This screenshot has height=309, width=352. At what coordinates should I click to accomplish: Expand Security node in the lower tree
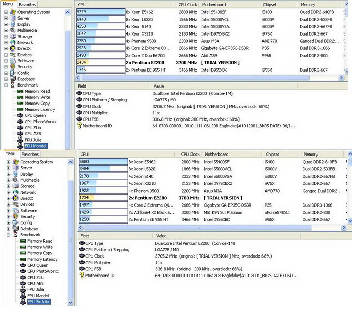coord(9,217)
